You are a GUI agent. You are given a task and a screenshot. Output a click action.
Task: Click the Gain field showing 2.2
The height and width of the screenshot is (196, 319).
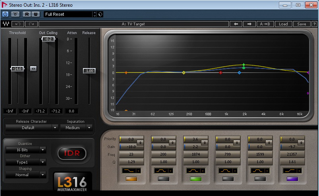coord(195,147)
